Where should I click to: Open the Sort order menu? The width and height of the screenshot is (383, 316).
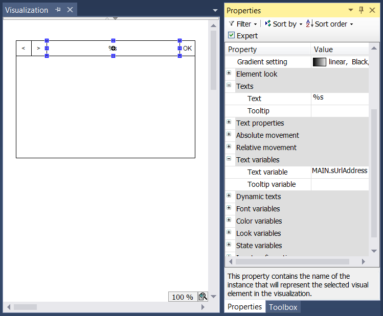(329, 24)
